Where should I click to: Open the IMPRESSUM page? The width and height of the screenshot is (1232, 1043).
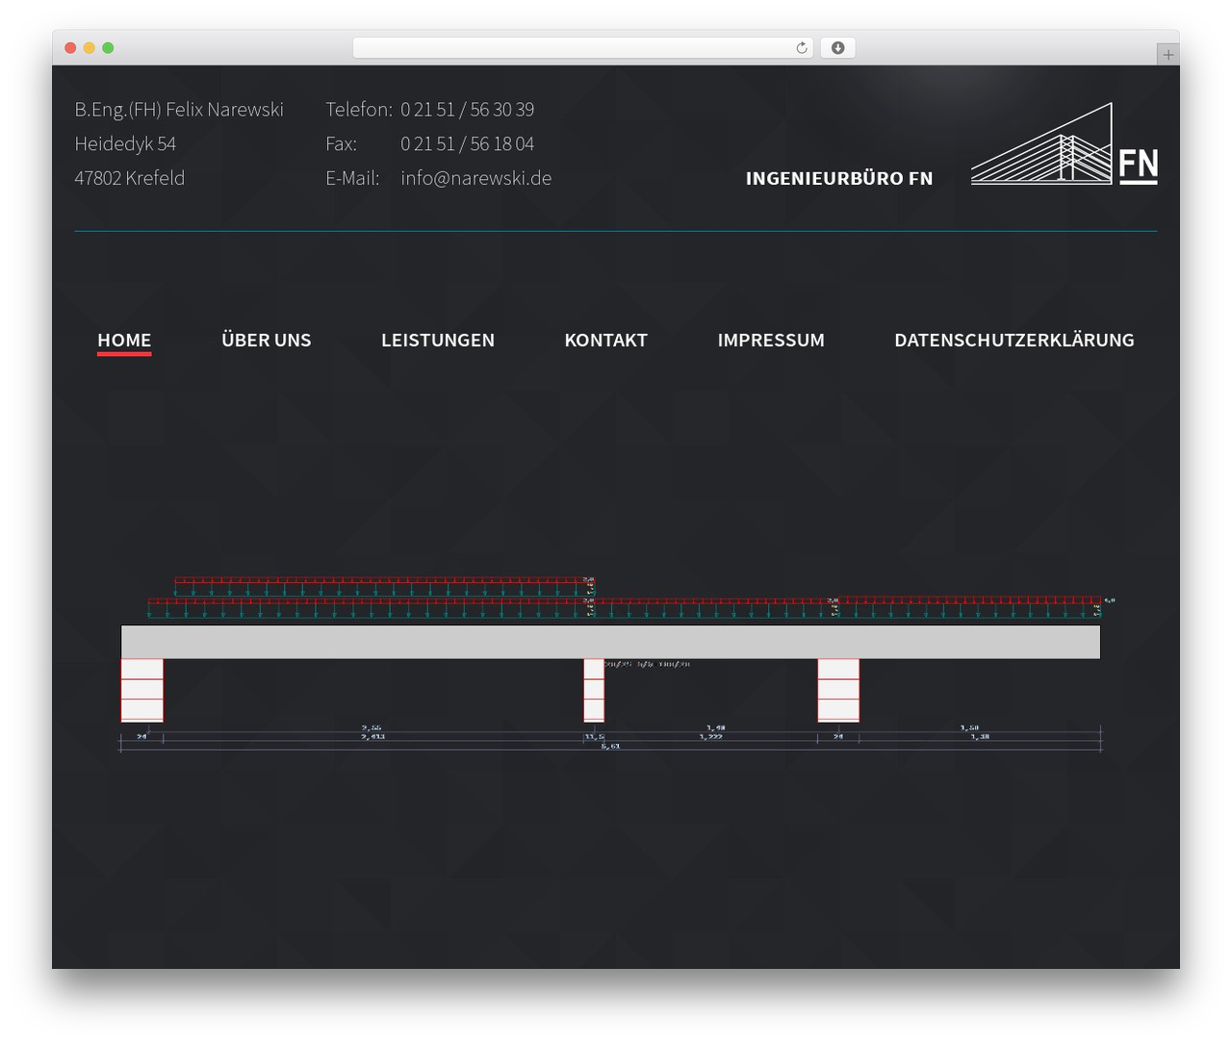771,340
